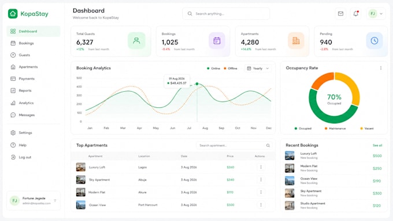
Task: Click the search icon in apartment search
Action: pos(268,145)
